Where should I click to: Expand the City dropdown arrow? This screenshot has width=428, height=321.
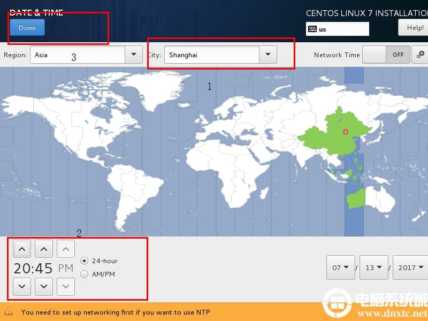click(268, 55)
